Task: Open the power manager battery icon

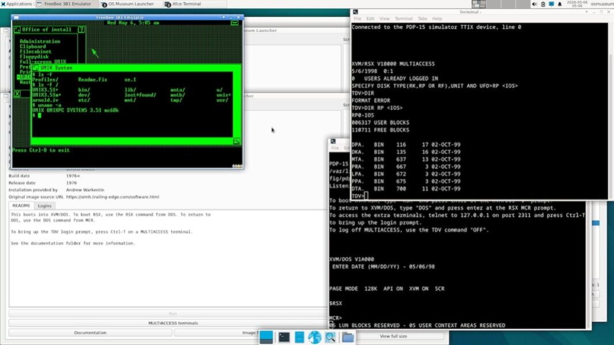Action: click(x=543, y=4)
